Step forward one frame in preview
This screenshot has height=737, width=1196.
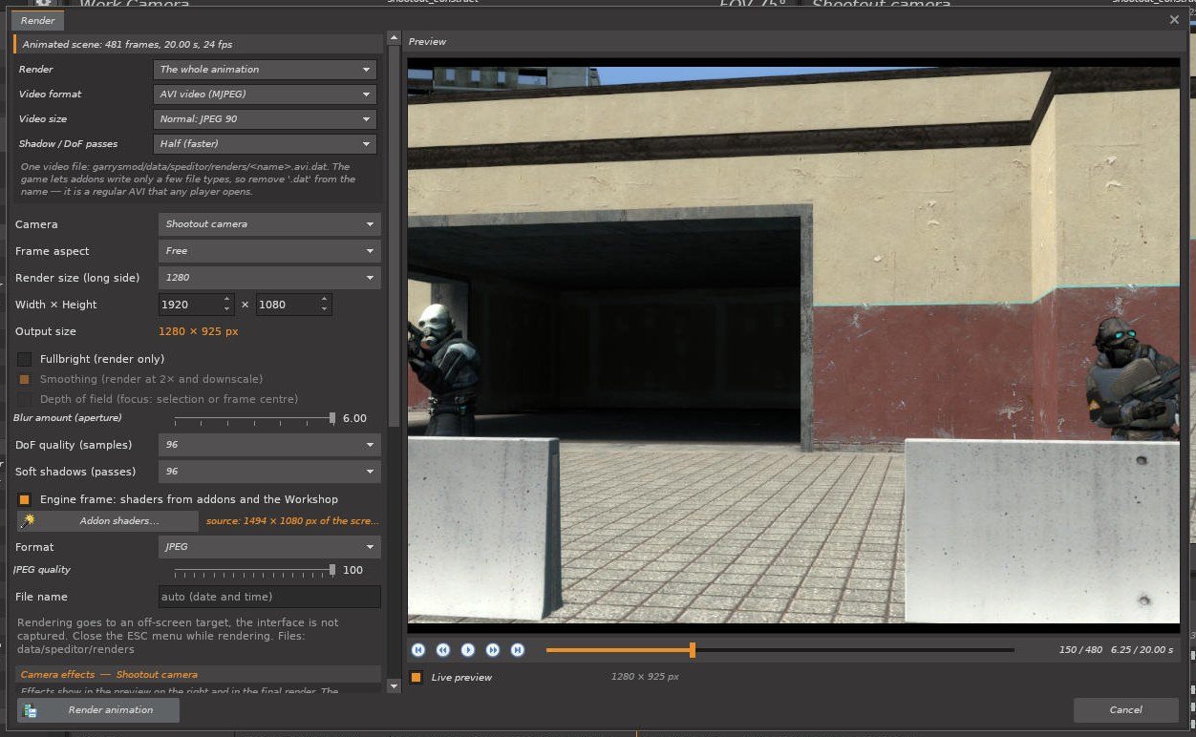click(x=493, y=650)
